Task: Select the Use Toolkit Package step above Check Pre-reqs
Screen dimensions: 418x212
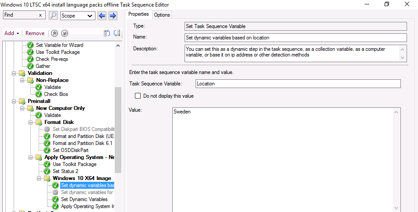Action: (58, 52)
